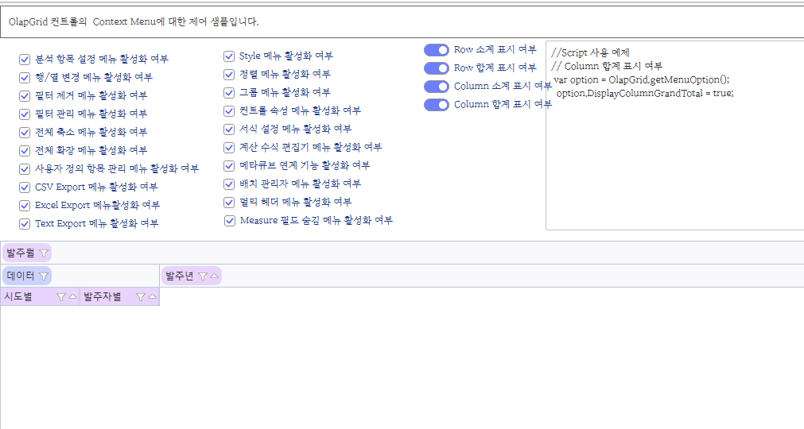Uncheck 정렬 메뉴 활성화 여부
This screenshot has width=804, height=429.
coord(229,75)
